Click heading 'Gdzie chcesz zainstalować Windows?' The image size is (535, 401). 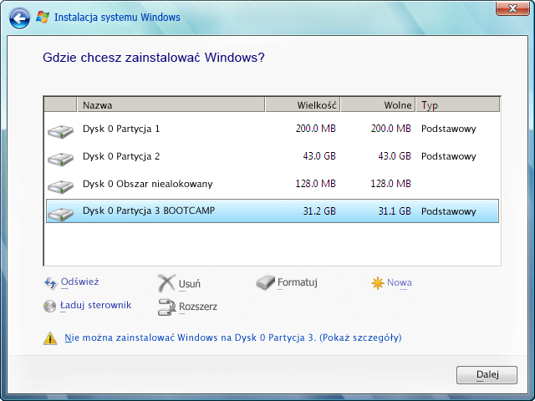[154, 58]
